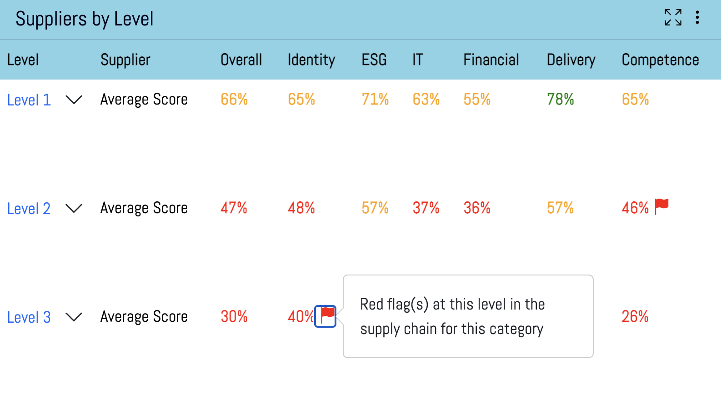Click the Level 1 Delivery score 78%

[560, 99]
